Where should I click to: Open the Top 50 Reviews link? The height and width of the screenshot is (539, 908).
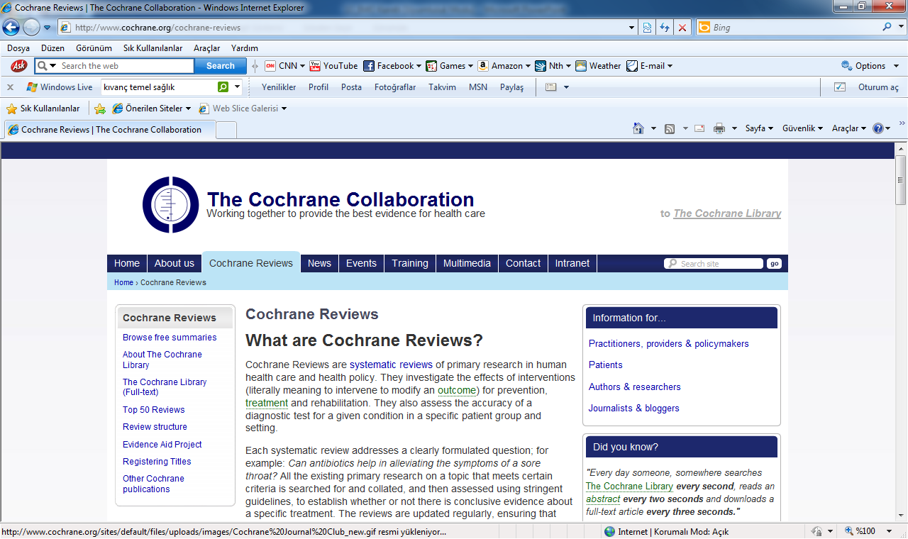[x=153, y=410]
